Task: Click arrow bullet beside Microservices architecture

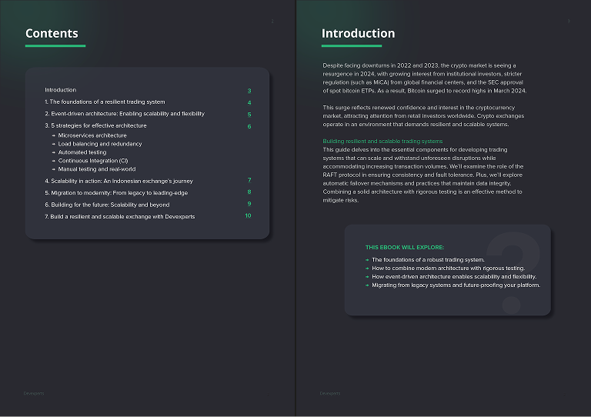Action: pyautogui.click(x=53, y=135)
